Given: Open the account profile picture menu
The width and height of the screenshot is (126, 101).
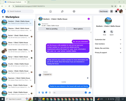Looking at the screenshot, I should (x=121, y=11).
